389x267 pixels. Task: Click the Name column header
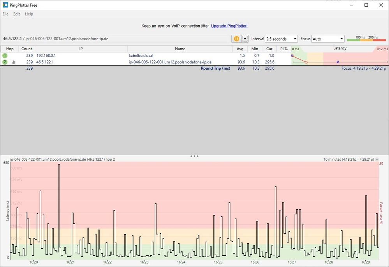click(x=180, y=49)
